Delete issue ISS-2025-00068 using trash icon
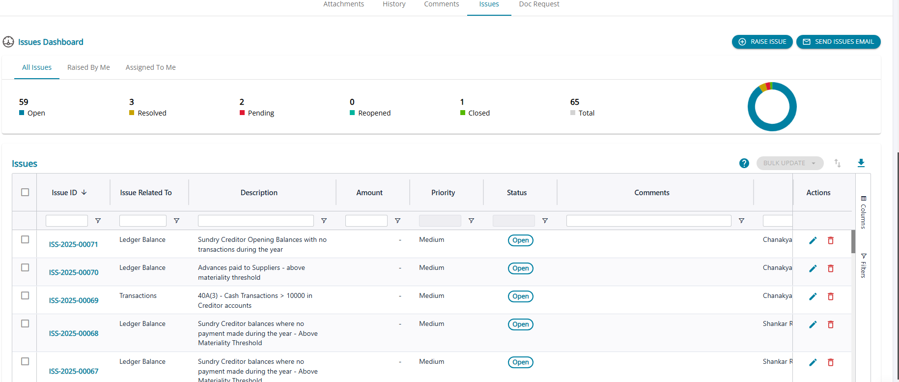899x382 pixels. [x=831, y=324]
